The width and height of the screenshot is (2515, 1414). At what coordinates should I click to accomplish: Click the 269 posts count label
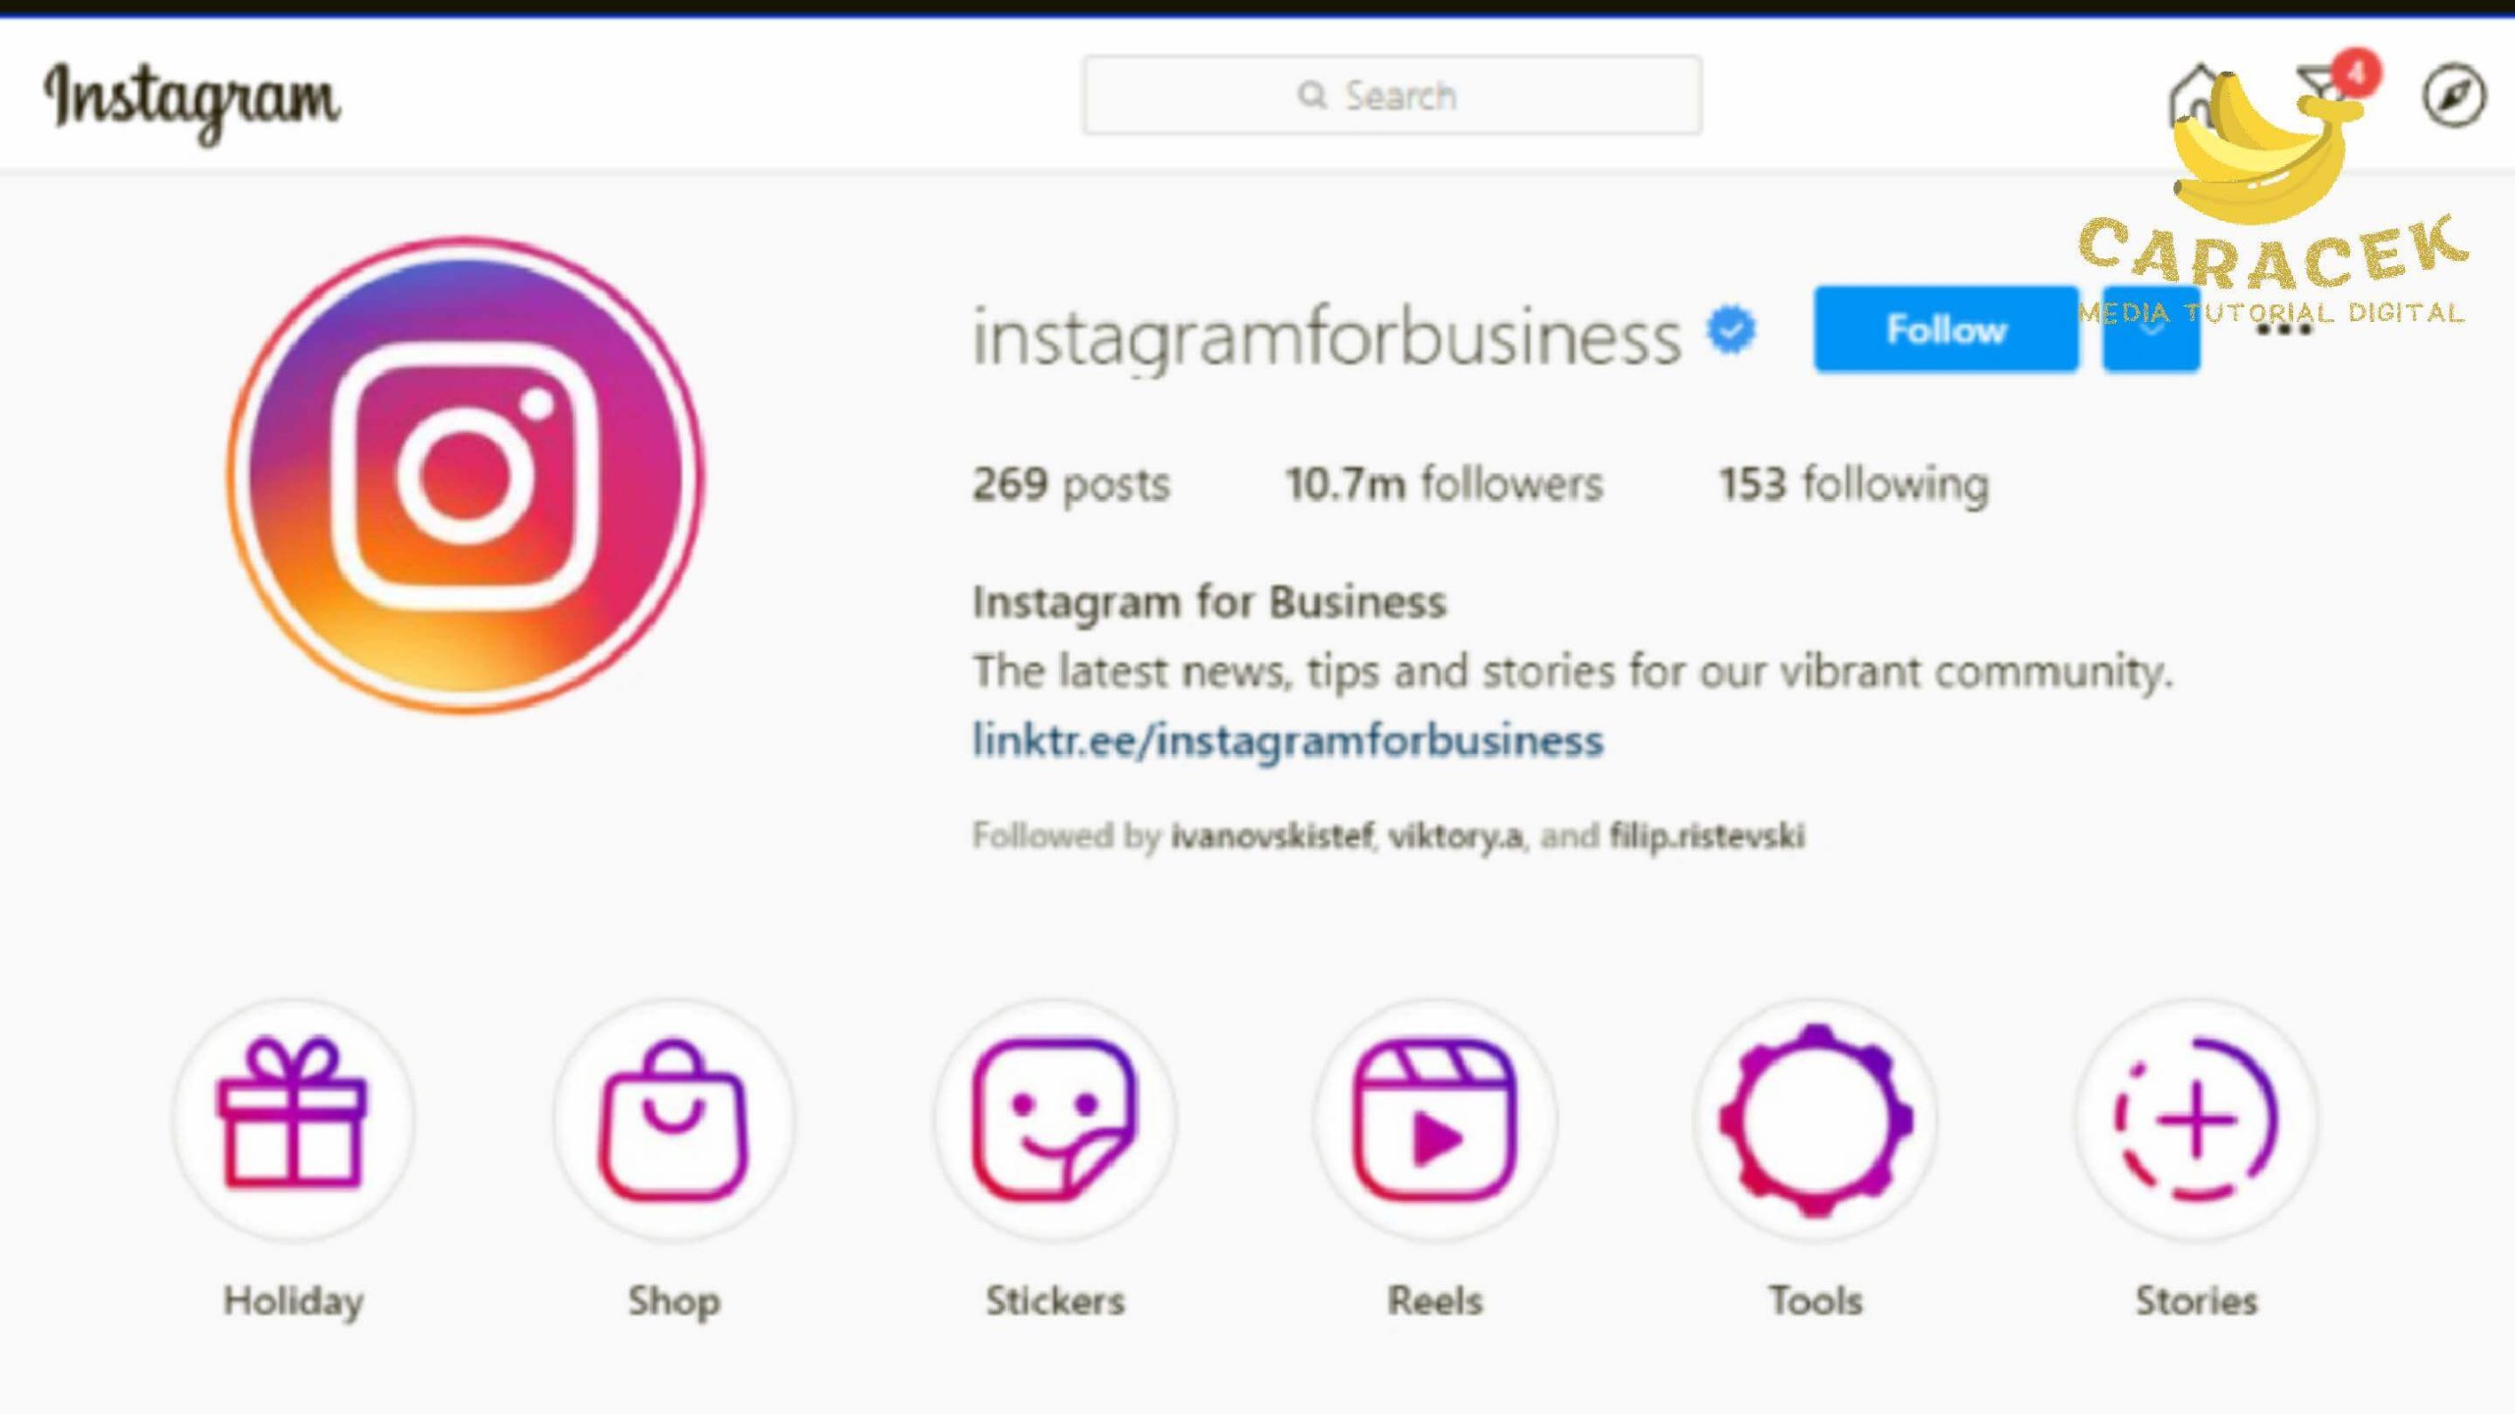click(1069, 483)
